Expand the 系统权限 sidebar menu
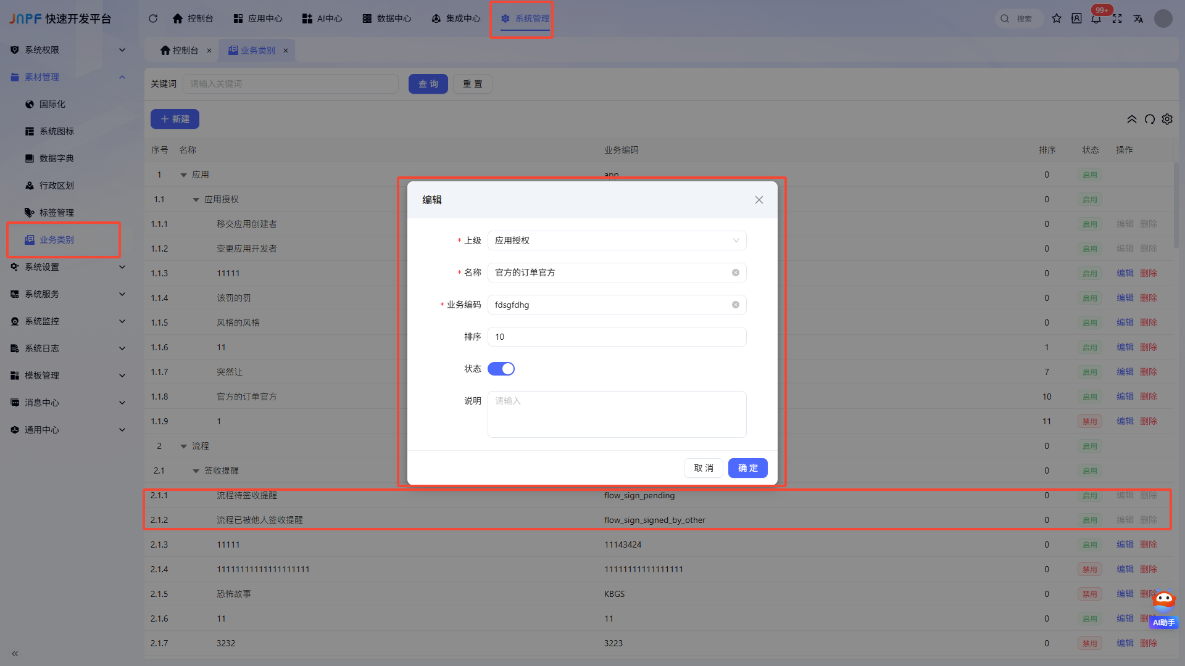This screenshot has width=1185, height=666. click(x=68, y=50)
